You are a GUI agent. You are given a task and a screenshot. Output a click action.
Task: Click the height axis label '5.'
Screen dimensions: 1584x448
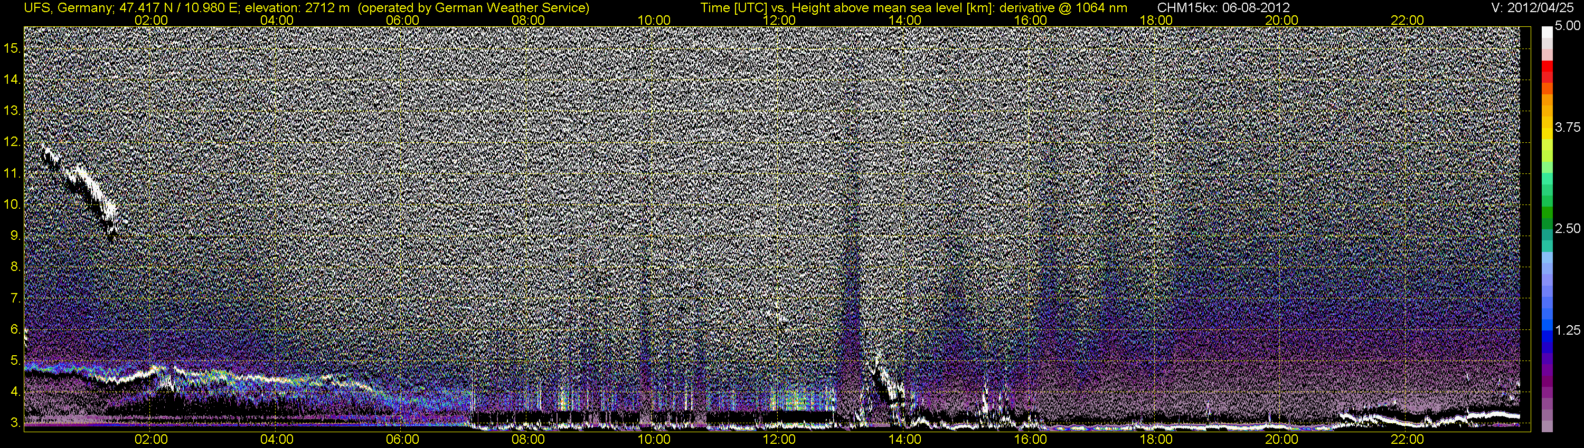pyautogui.click(x=15, y=361)
